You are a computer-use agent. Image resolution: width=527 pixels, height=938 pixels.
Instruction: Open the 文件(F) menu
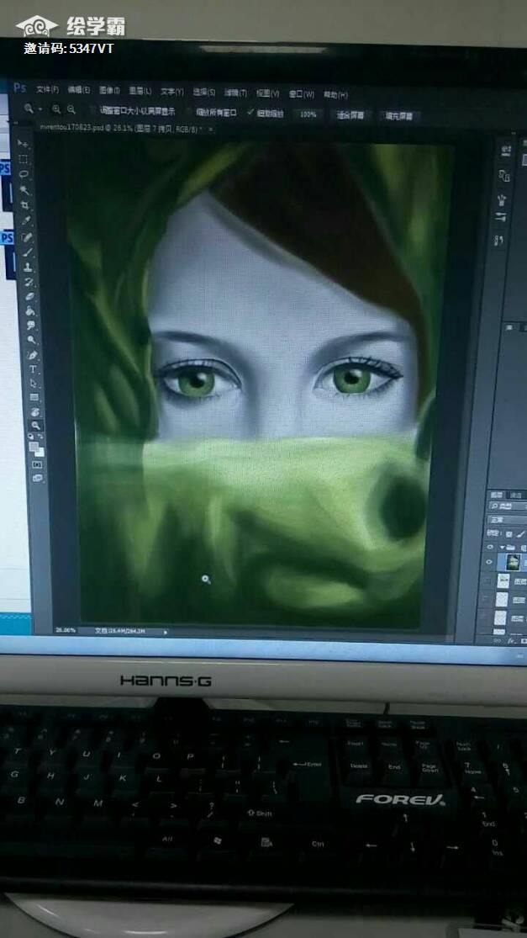(x=47, y=90)
